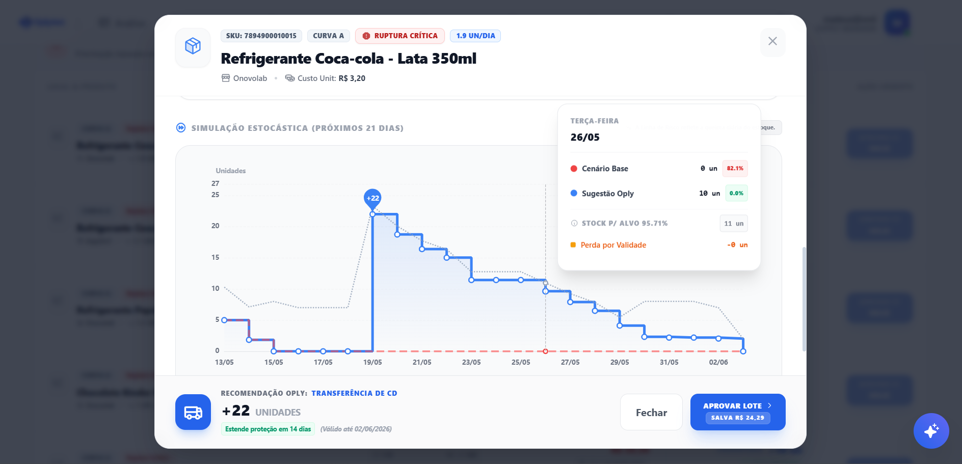Click the blue Sugestão Oply legend dot
The width and height of the screenshot is (962, 464).
[574, 194]
